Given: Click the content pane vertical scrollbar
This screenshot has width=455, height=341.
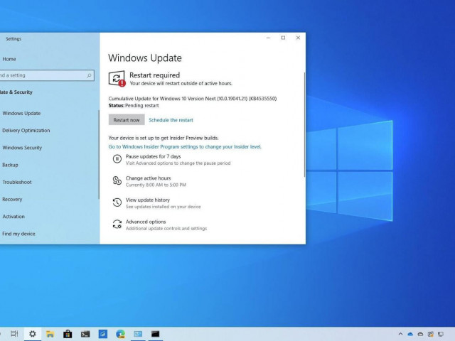Looking at the screenshot, I should pos(304,125).
